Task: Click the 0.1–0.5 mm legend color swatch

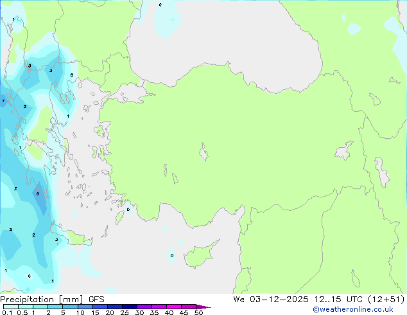Action: click(11, 307)
